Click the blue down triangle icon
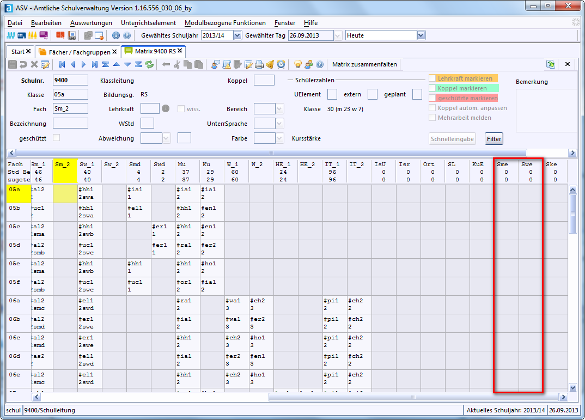The image size is (585, 420). [x=127, y=64]
